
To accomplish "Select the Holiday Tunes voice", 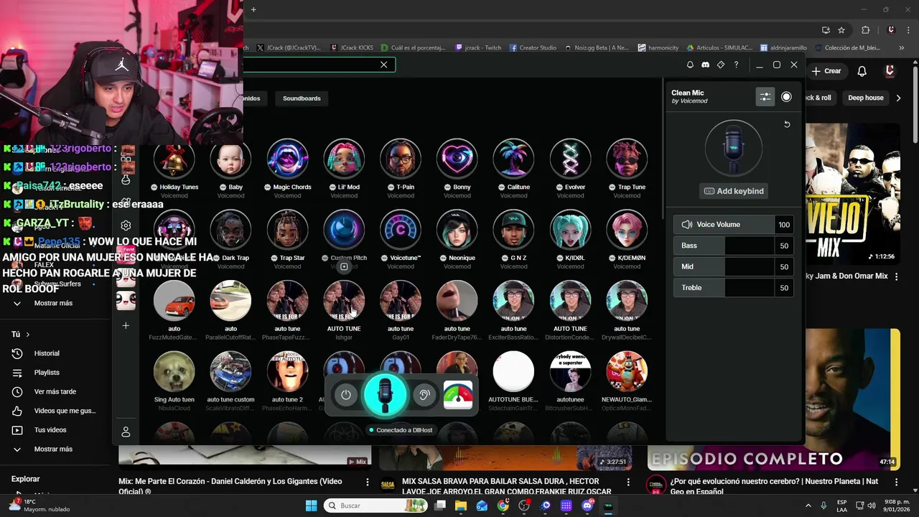I will click(x=174, y=159).
